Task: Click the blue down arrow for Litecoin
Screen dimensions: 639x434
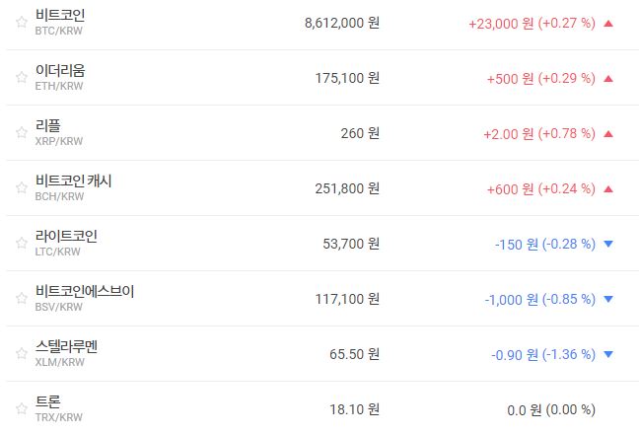Action: tap(607, 244)
